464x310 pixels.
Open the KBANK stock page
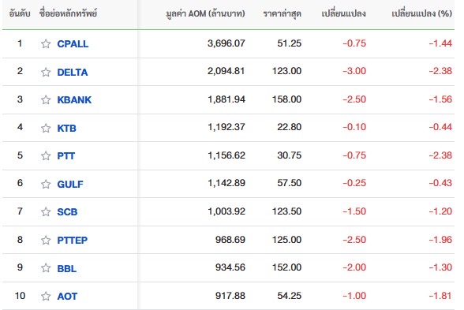74,99
